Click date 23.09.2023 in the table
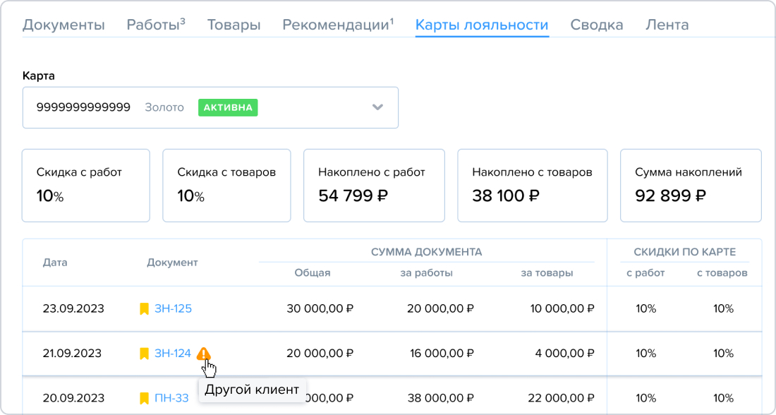This screenshot has width=776, height=415. (x=73, y=309)
